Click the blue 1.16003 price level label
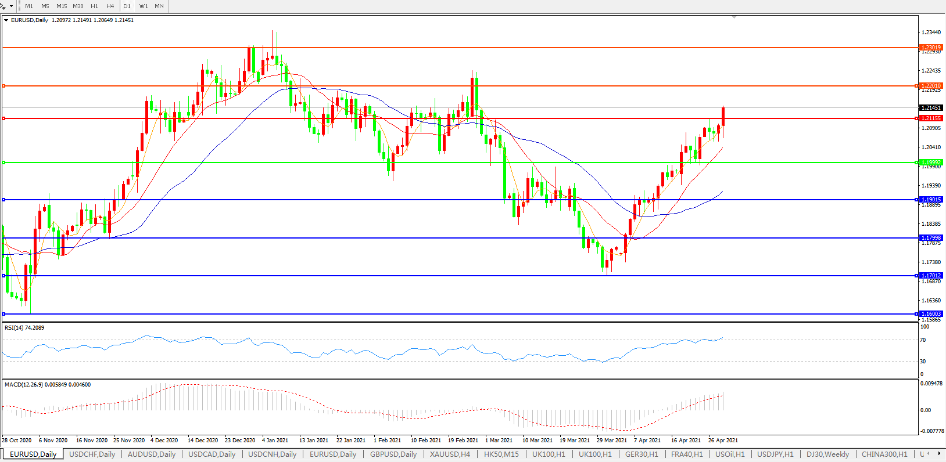 (931, 314)
